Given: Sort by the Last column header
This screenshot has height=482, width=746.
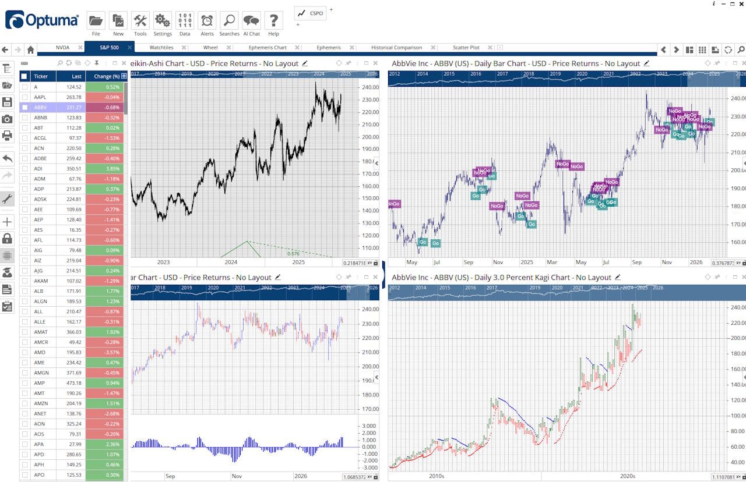Looking at the screenshot, I should coord(71,76).
